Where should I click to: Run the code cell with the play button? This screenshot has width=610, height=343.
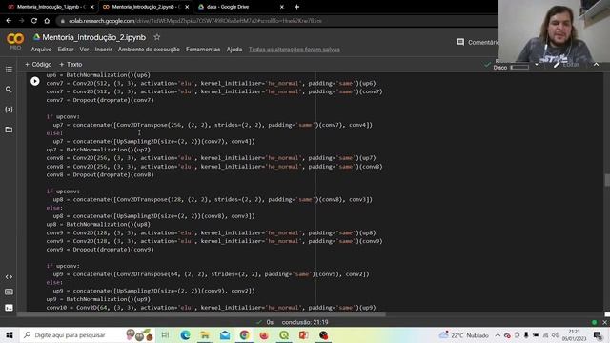click(35, 81)
